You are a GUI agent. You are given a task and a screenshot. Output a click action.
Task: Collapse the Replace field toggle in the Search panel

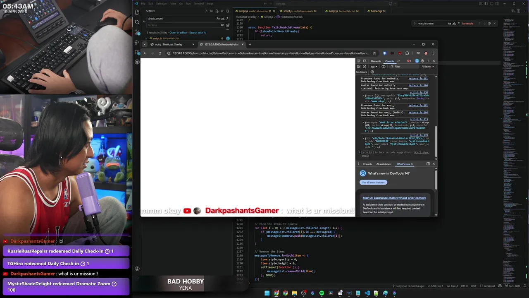coord(144,22)
